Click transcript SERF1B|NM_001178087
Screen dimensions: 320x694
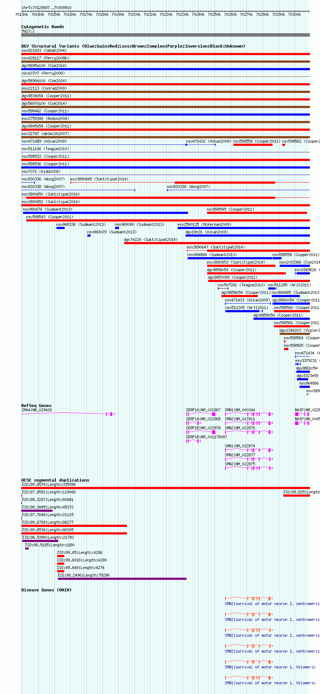(x=206, y=437)
